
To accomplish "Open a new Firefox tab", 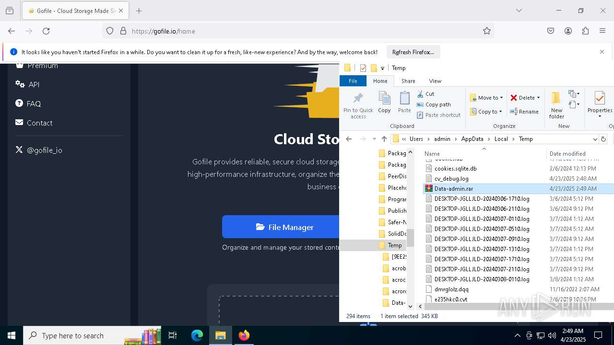I will pos(139,11).
